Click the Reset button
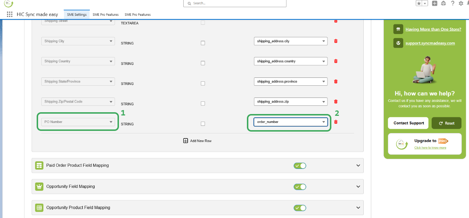 pyautogui.click(x=446, y=123)
